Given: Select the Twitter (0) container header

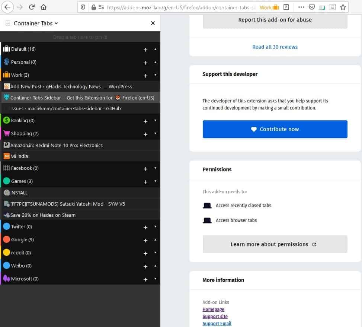Looking at the screenshot, I should click(x=80, y=227).
